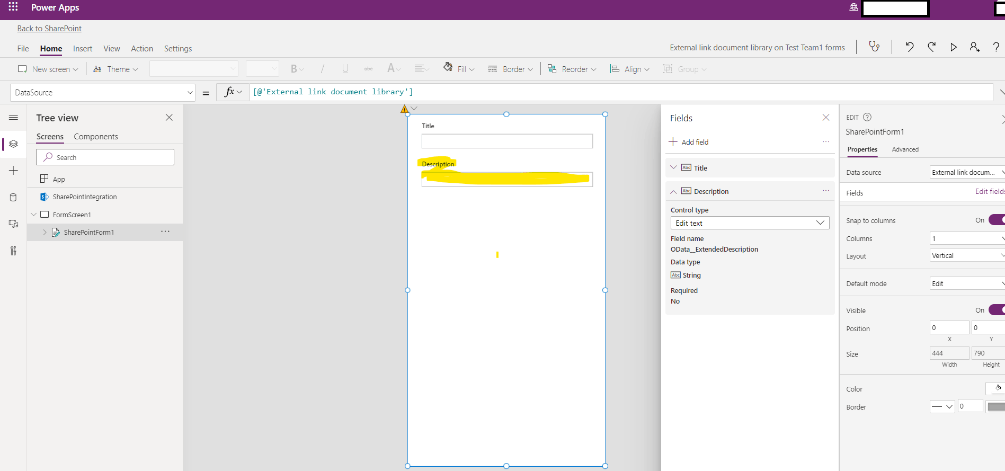
Task: Click the warning triangle above the form
Action: 404,109
